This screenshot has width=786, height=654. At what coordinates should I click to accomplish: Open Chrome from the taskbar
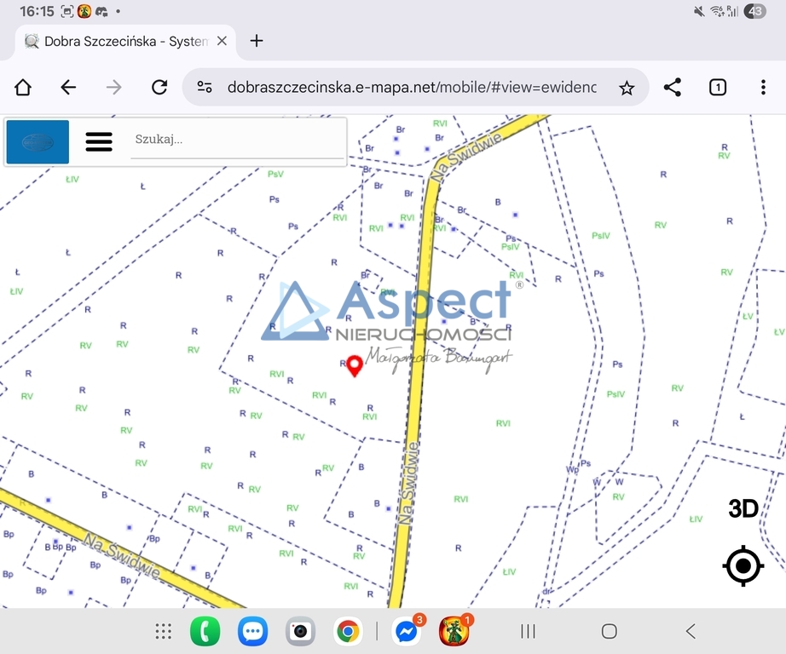pos(348,631)
